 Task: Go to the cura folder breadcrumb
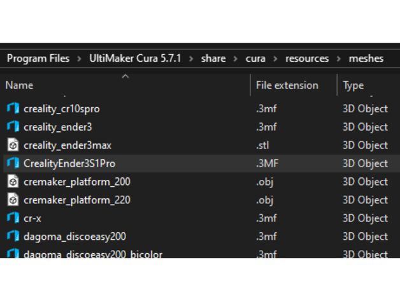[255, 59]
